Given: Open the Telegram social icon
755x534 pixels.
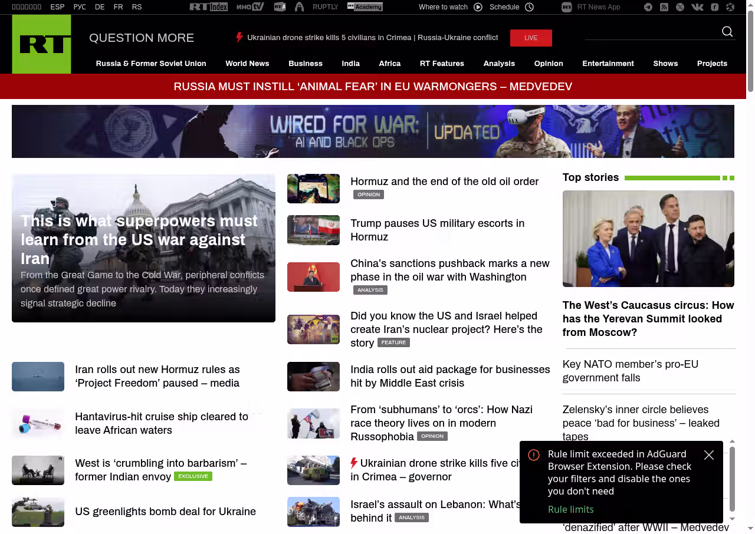Looking at the screenshot, I should tap(648, 7).
